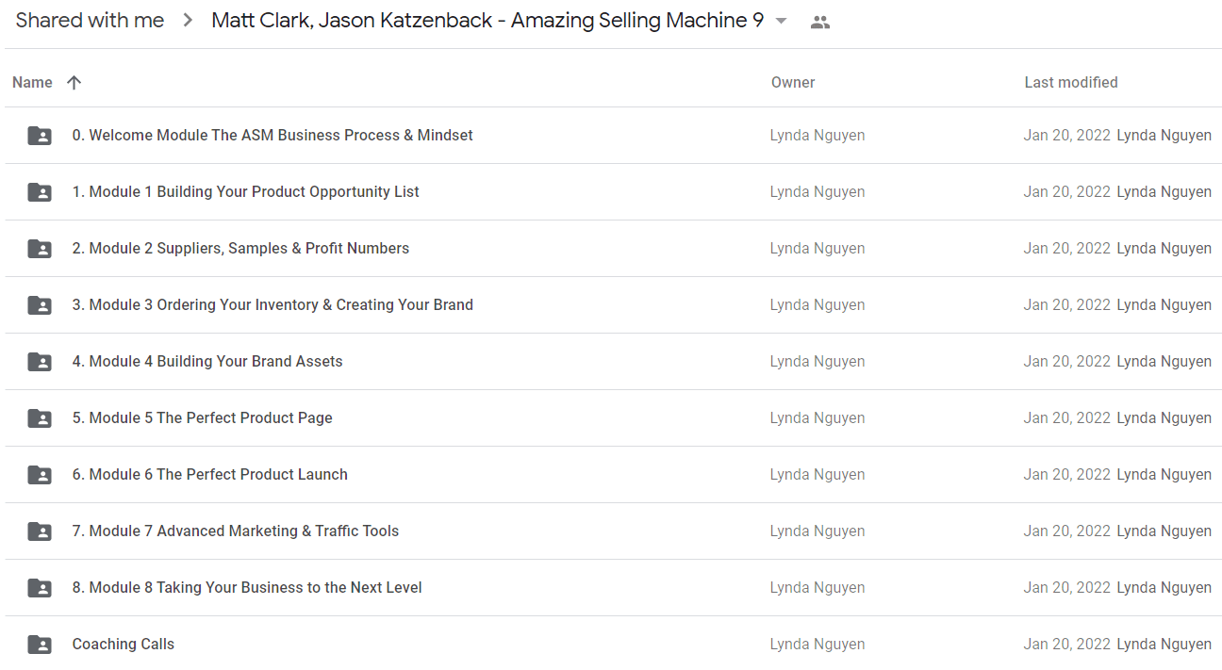Click Jan 20, 2022 date in Module 2 row
The height and width of the screenshot is (670, 1222).
click(x=1067, y=249)
